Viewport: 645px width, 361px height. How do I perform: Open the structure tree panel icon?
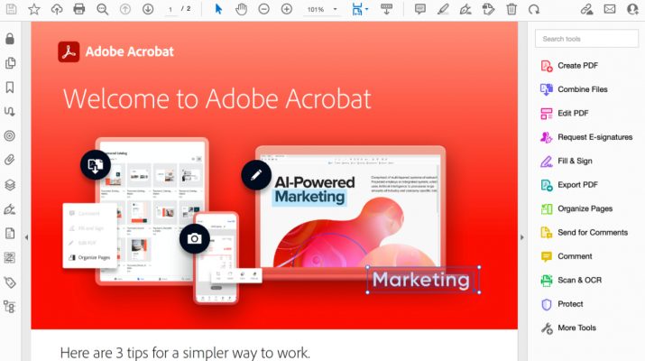tap(9, 307)
